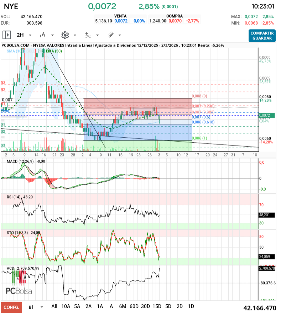Select the 15D time range

tap(157, 306)
